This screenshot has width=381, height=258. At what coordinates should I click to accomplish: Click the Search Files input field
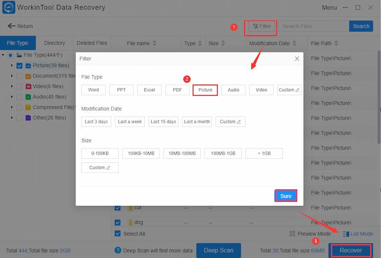pyautogui.click(x=314, y=26)
